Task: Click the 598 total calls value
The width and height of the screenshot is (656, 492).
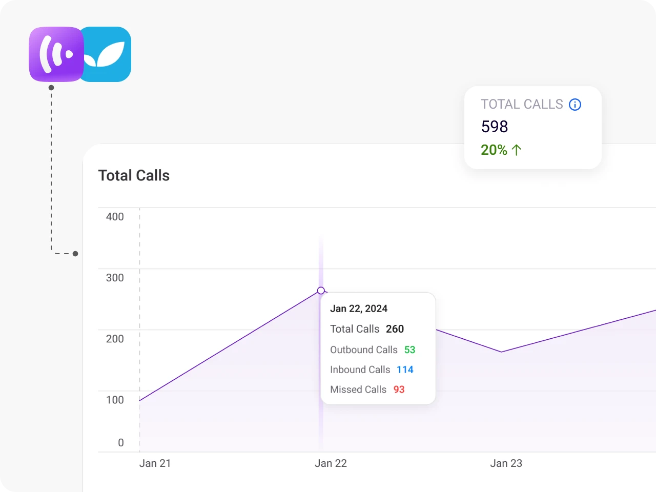Action: 495,127
